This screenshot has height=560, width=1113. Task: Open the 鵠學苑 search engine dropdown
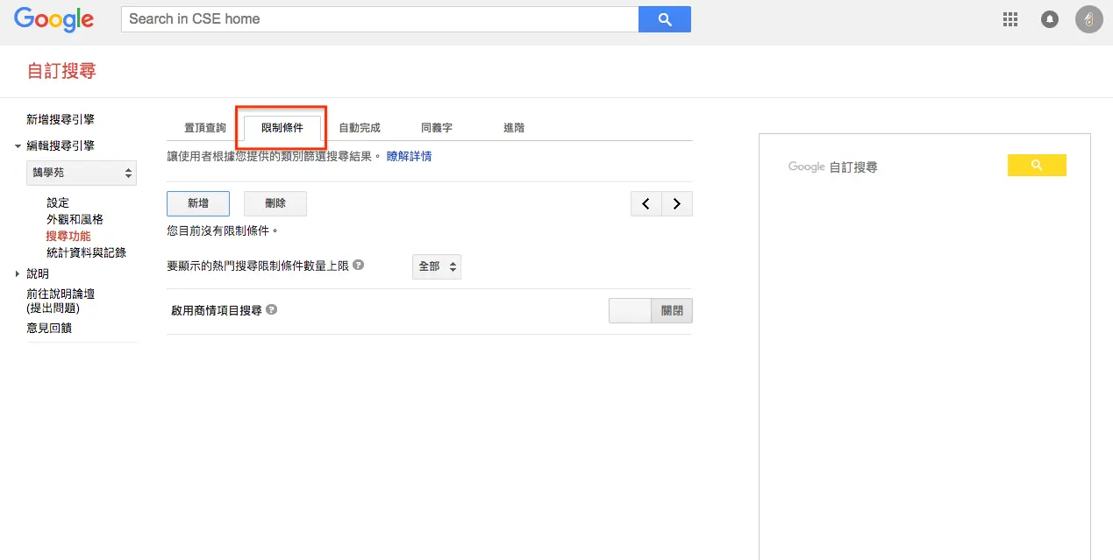point(82,173)
